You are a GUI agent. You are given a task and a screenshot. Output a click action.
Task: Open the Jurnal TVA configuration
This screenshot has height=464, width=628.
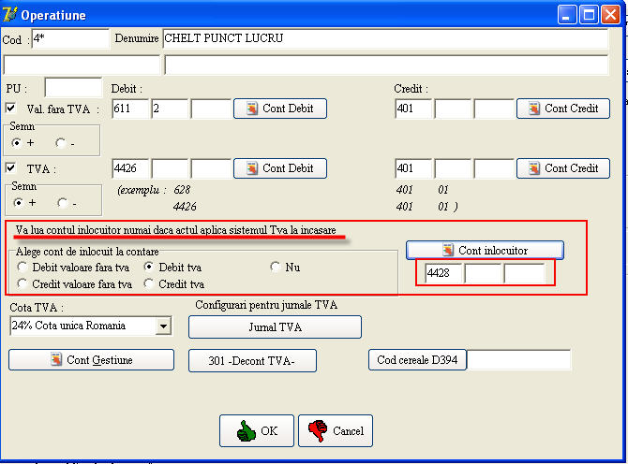pyautogui.click(x=275, y=326)
